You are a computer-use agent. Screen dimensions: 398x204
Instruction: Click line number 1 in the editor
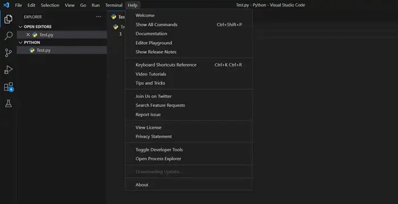point(121,34)
